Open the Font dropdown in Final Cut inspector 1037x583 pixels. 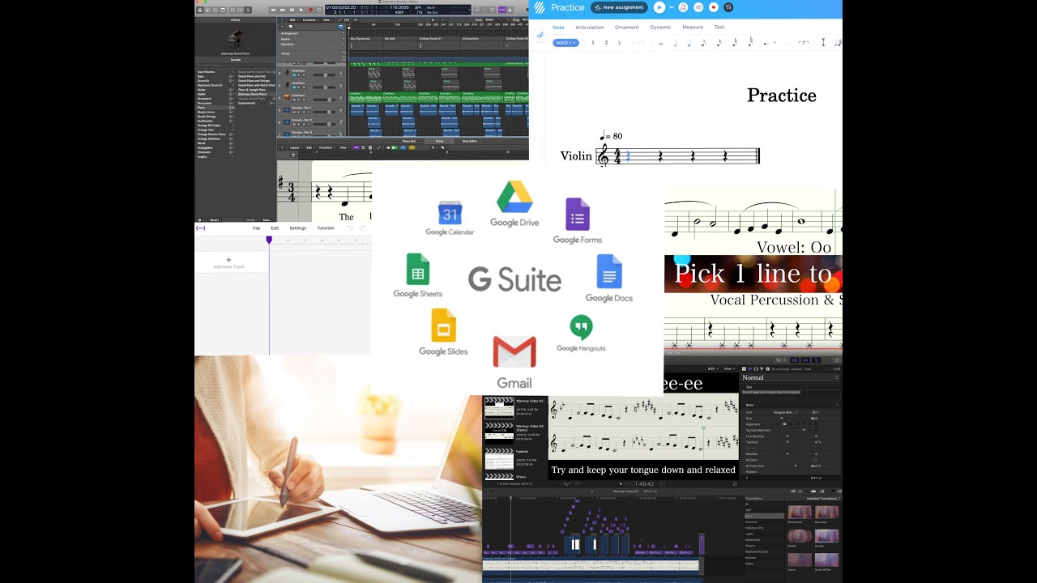tap(786, 412)
